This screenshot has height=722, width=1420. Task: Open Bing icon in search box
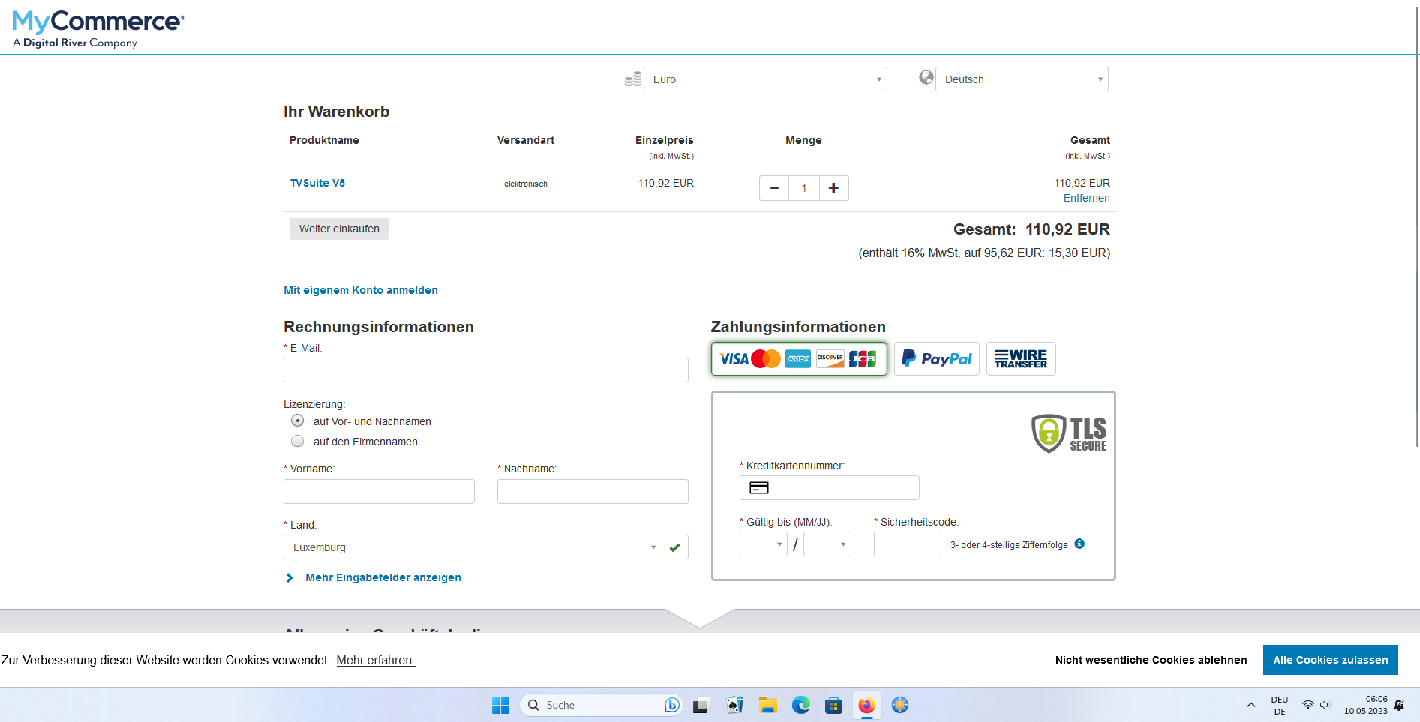671,705
